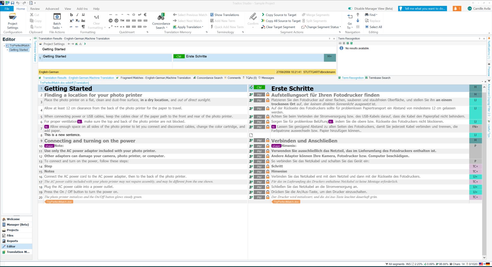The width and height of the screenshot is (492, 267).
Task: Click the Clear Target Segment icon
Action: 263,27
